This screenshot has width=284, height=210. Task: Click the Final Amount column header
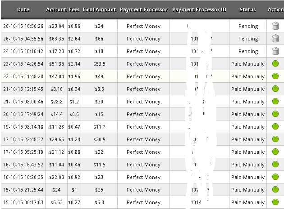(99, 9)
